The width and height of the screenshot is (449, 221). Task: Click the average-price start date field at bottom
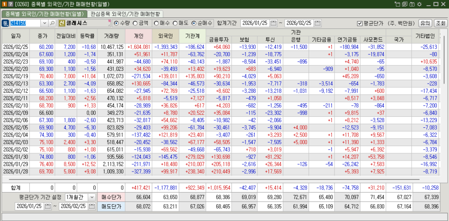29,206
